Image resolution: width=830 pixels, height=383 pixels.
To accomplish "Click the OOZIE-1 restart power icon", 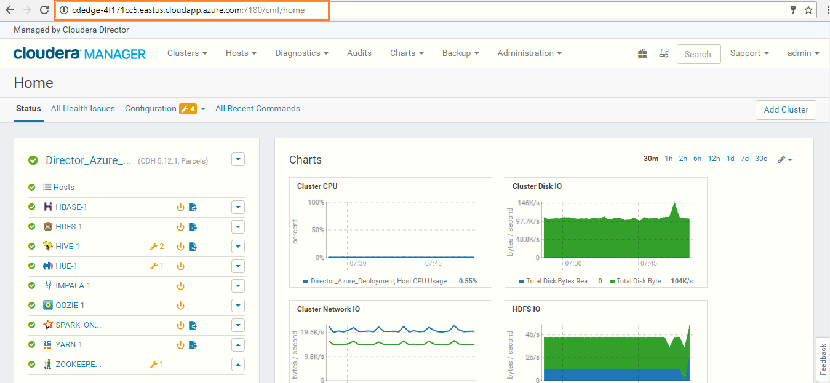I will point(180,306).
